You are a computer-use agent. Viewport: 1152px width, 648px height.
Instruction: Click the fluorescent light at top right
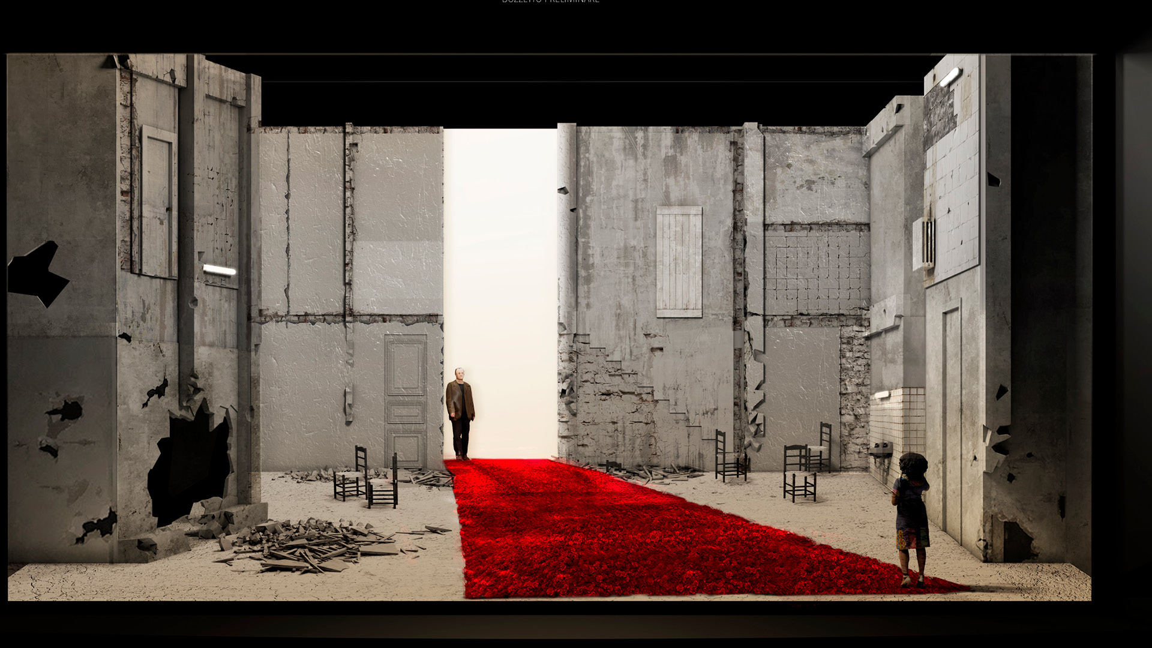pyautogui.click(x=950, y=77)
